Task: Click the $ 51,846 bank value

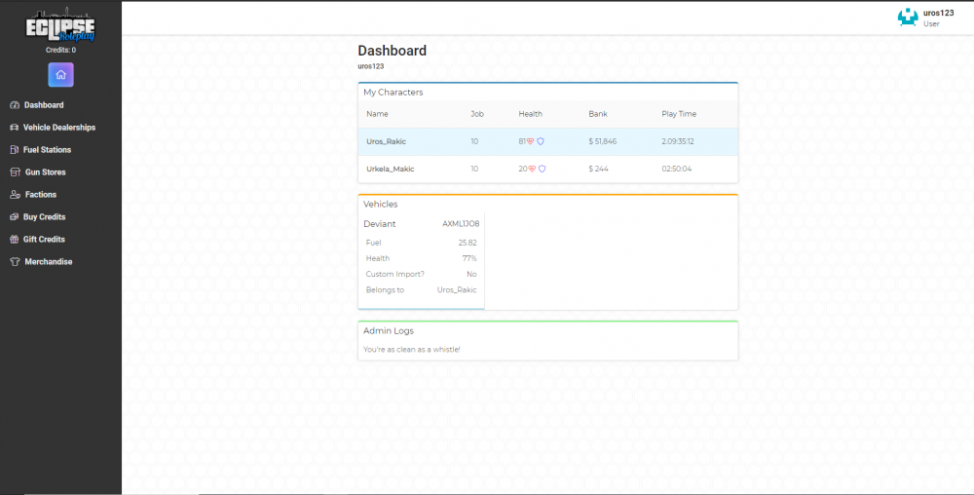Action: click(603, 141)
